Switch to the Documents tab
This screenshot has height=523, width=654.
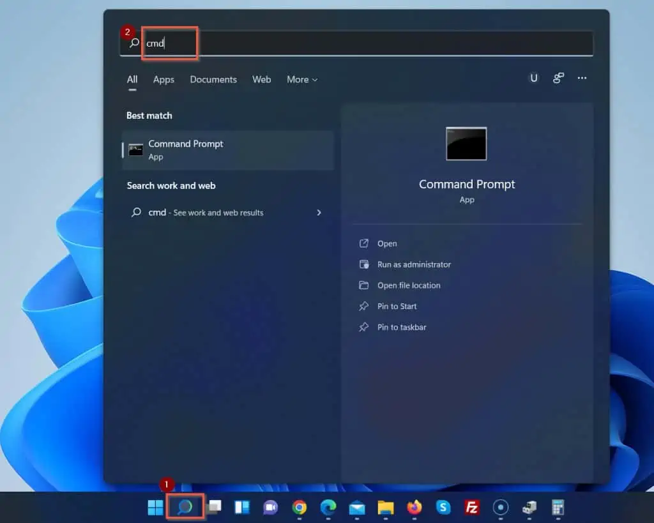[213, 79]
